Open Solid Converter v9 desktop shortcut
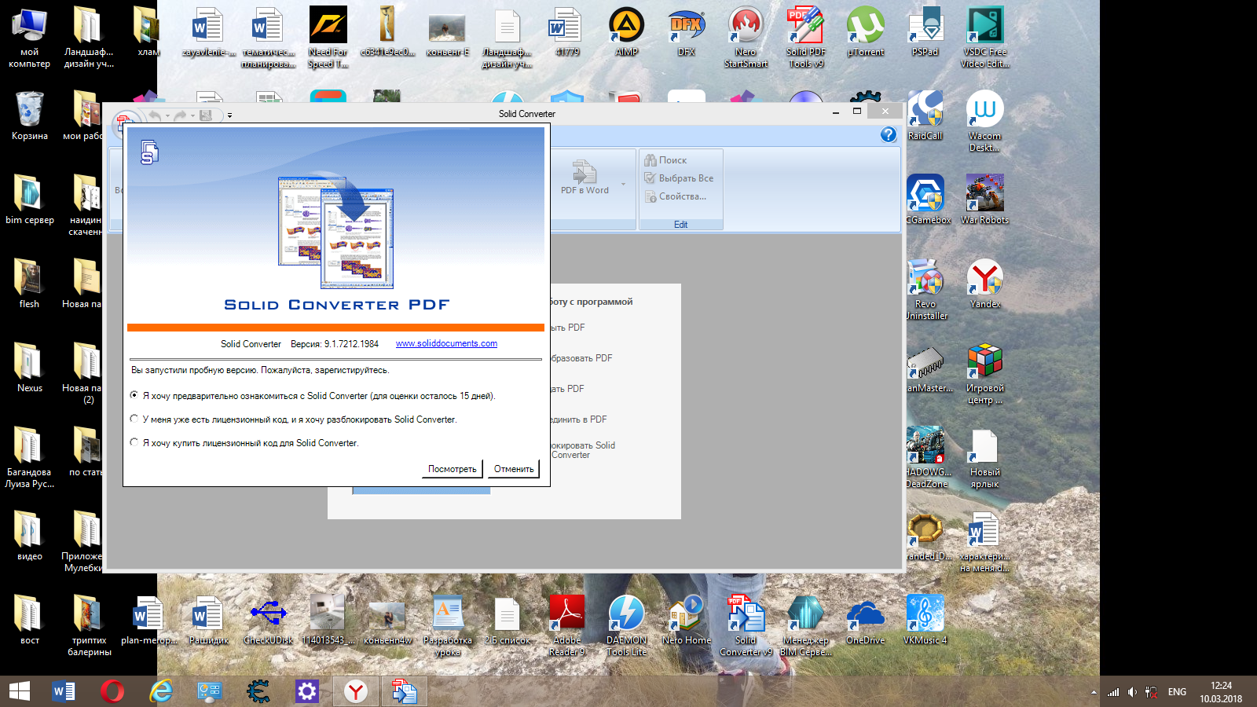This screenshot has height=707, width=1257. (x=746, y=625)
